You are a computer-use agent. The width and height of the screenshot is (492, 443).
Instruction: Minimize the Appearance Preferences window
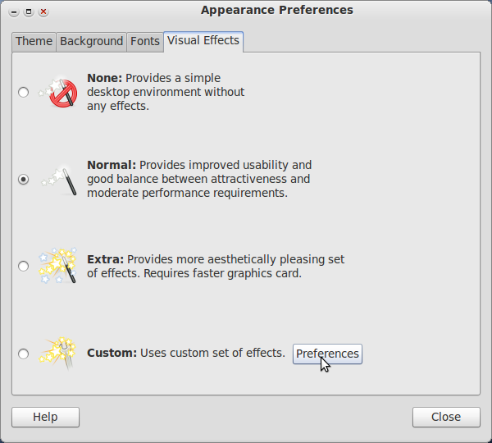pos(14,12)
